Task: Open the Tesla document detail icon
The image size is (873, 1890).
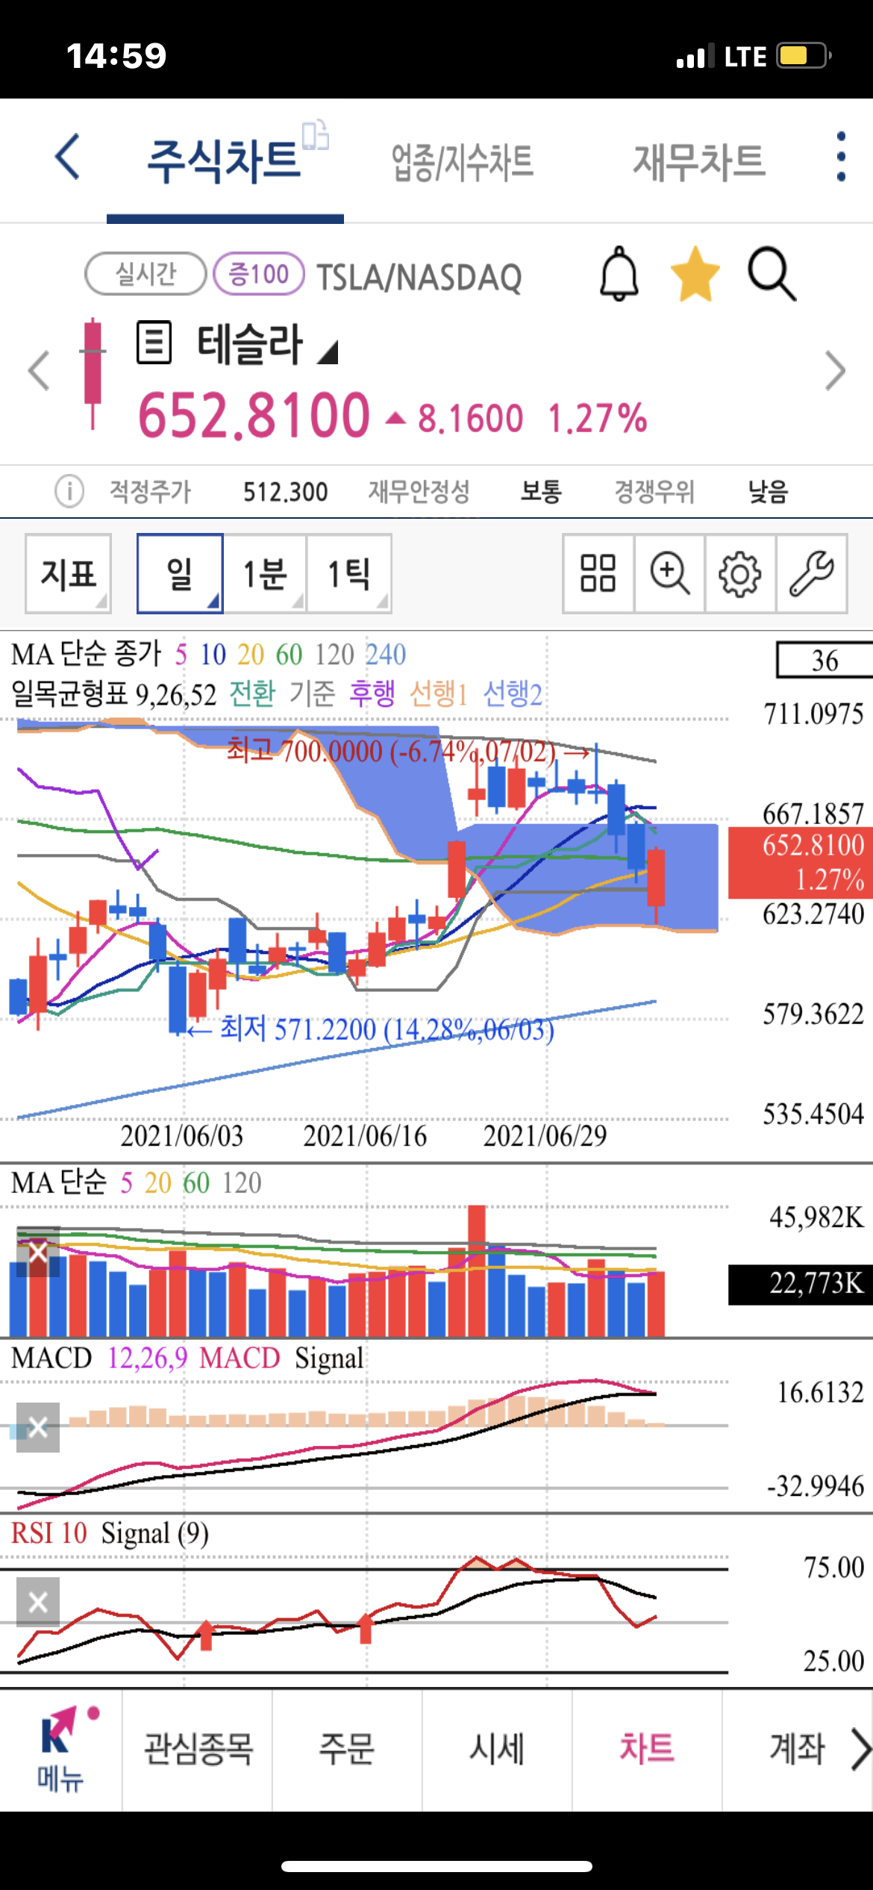Action: [154, 343]
